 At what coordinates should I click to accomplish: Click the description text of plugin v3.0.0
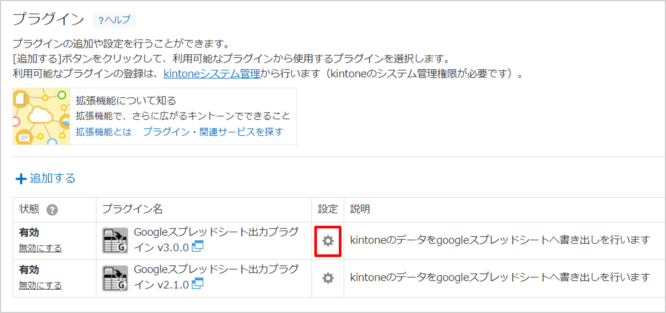tap(500, 240)
